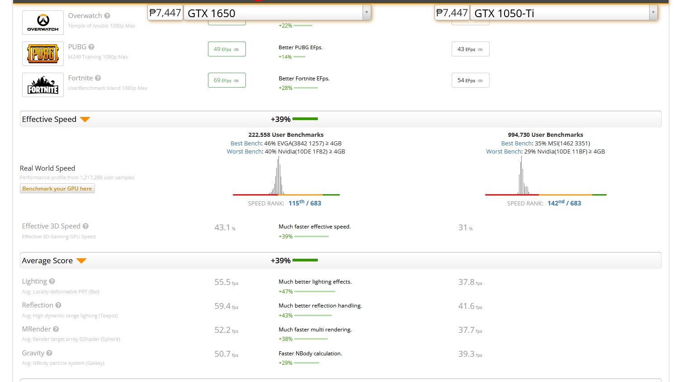679x382 pixels.
Task: Click link icon in 43 EFps box
Action: 480,50
